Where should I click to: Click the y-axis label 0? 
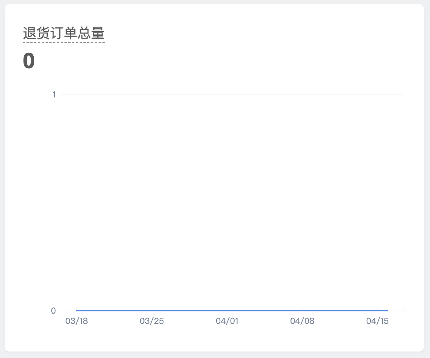pyautogui.click(x=53, y=311)
